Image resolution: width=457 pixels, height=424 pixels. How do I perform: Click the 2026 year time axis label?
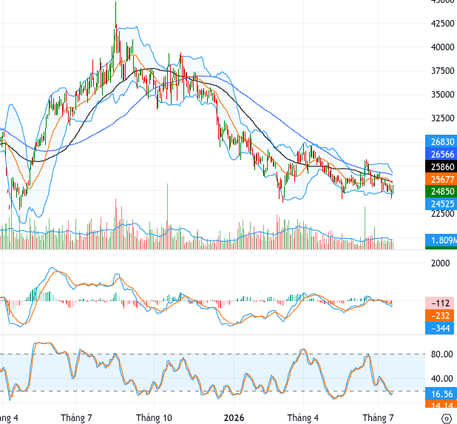click(234, 418)
